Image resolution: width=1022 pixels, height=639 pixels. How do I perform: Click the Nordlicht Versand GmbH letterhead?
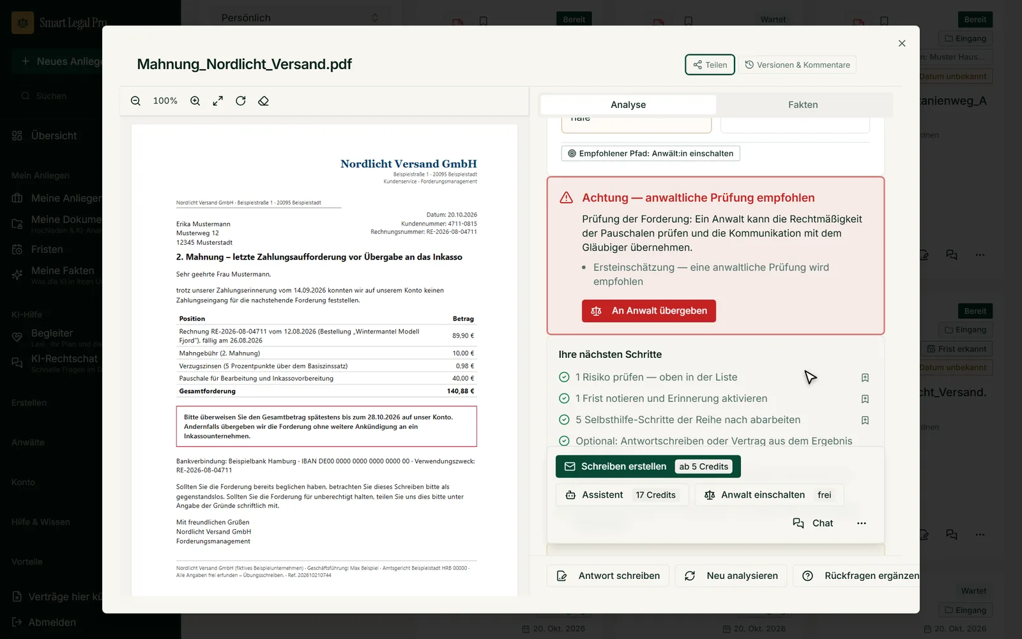click(409, 164)
